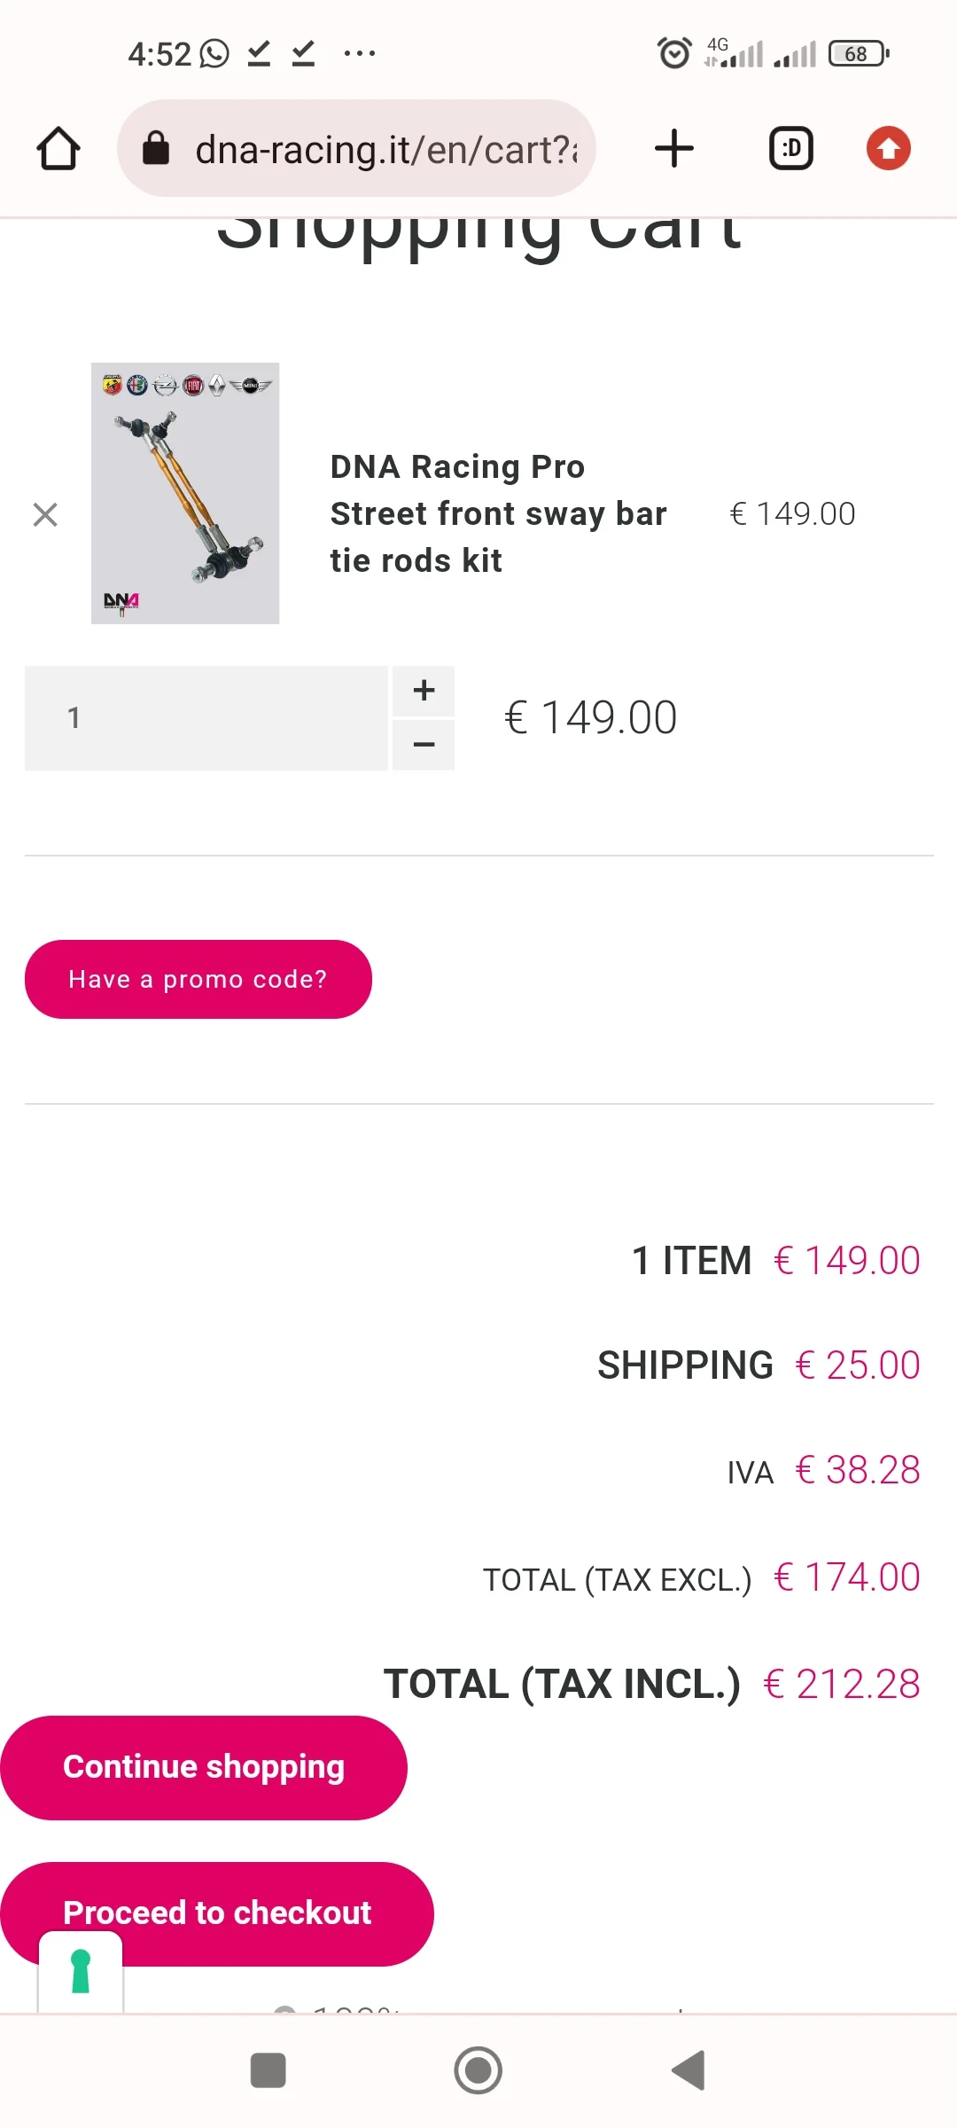
Task: Tap Android recent apps square button
Action: [x=268, y=2070]
